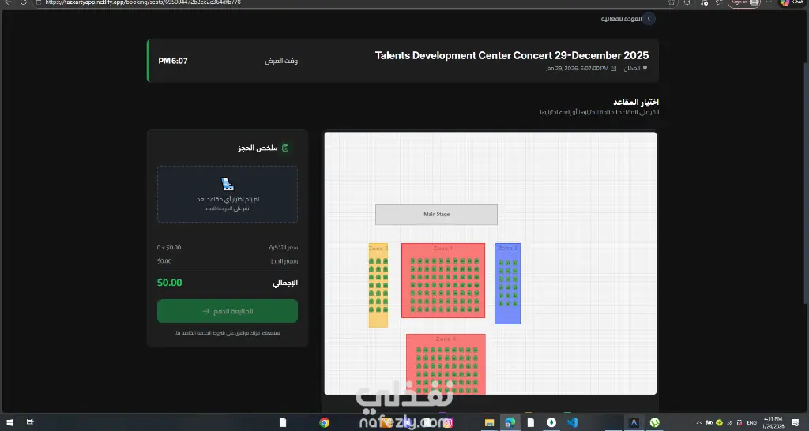809x431 pixels.
Task: Click the سعر التذكرة label
Action: click(284, 247)
